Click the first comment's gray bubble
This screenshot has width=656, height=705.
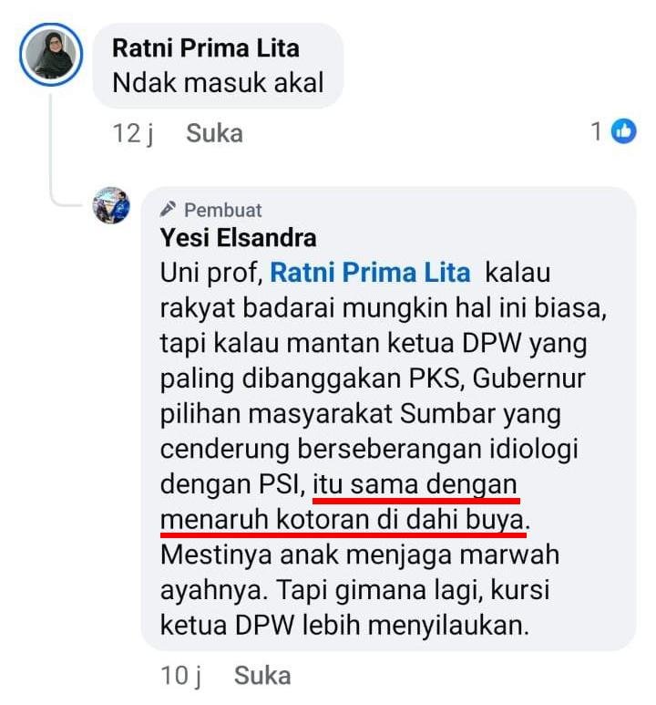tap(219, 66)
